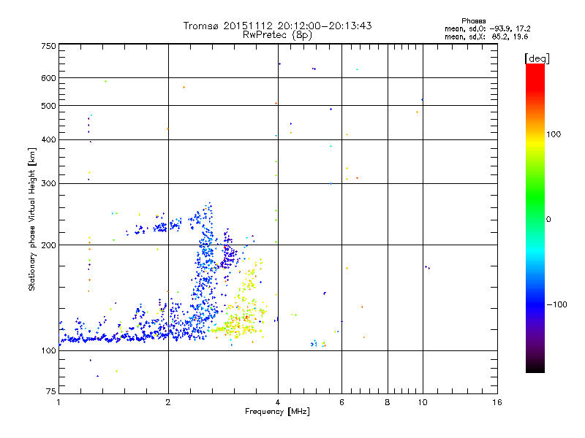Image resolution: width=585 pixels, height=438 pixels.
Task: Click the 10 tick label on the frequency axis
Action: click(x=423, y=402)
